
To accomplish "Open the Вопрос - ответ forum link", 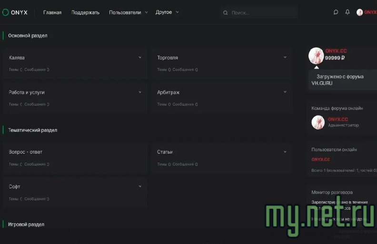I will pos(26,152).
